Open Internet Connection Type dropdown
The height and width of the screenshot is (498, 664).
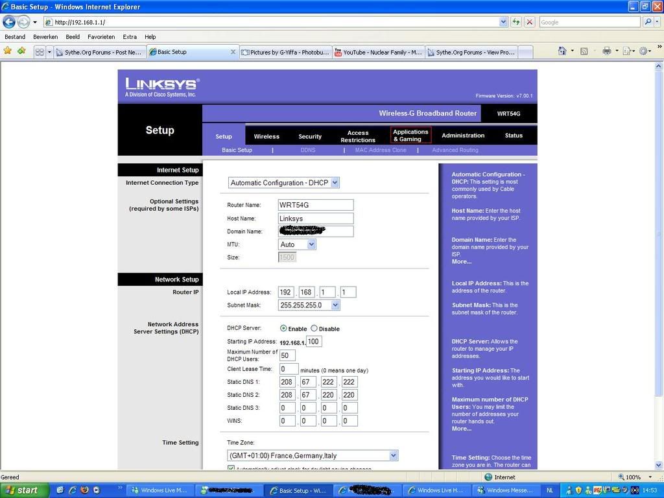pyautogui.click(x=284, y=182)
